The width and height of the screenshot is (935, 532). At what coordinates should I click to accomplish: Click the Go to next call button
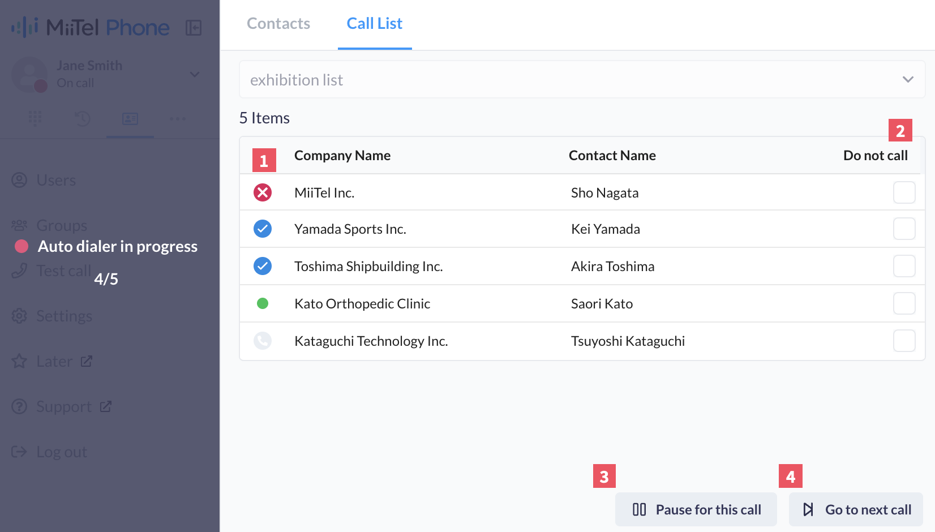pyautogui.click(x=856, y=509)
